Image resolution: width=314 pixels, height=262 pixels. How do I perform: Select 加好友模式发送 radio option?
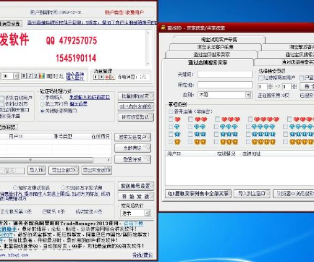click(15, 188)
